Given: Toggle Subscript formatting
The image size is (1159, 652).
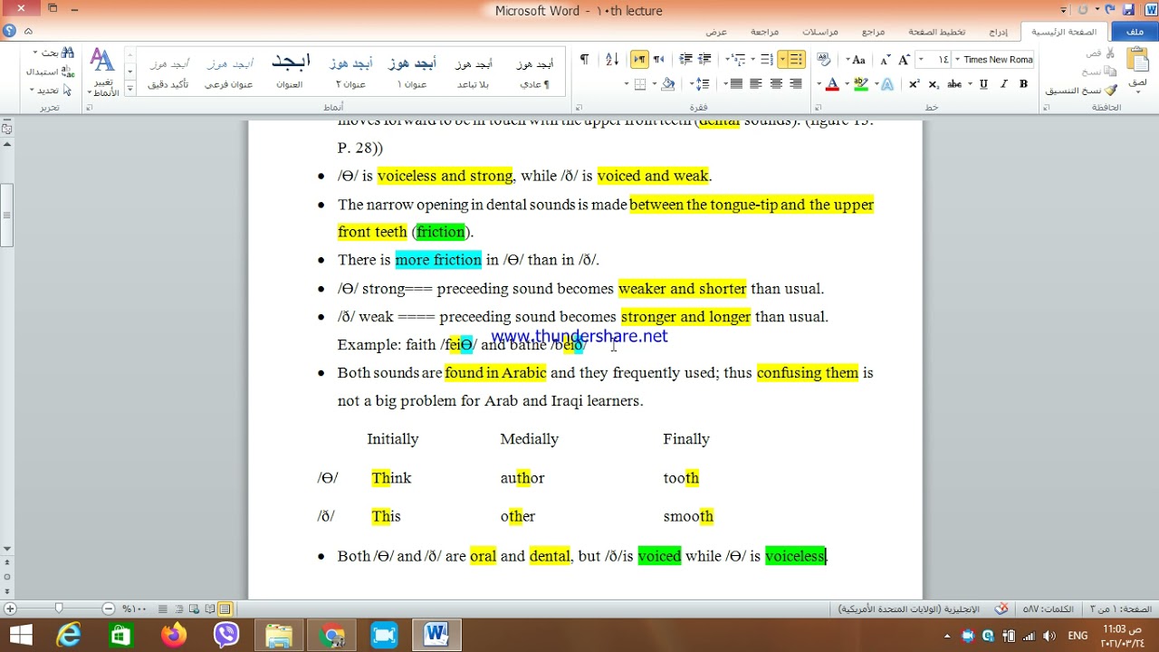Looking at the screenshot, I should [934, 84].
